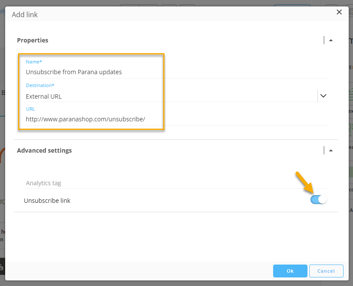Click the Add link dialog title
353x286 pixels.
coord(25,15)
